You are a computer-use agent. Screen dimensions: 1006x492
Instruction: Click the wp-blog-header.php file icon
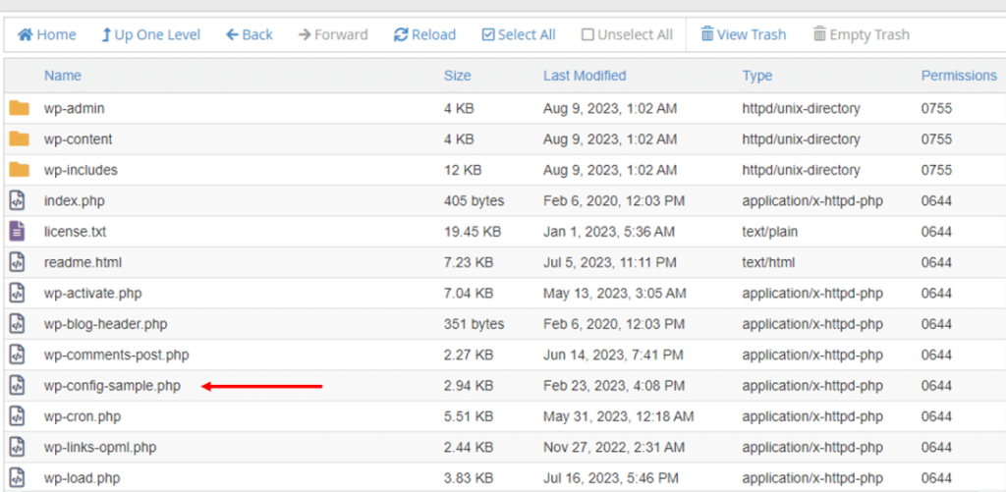(18, 324)
